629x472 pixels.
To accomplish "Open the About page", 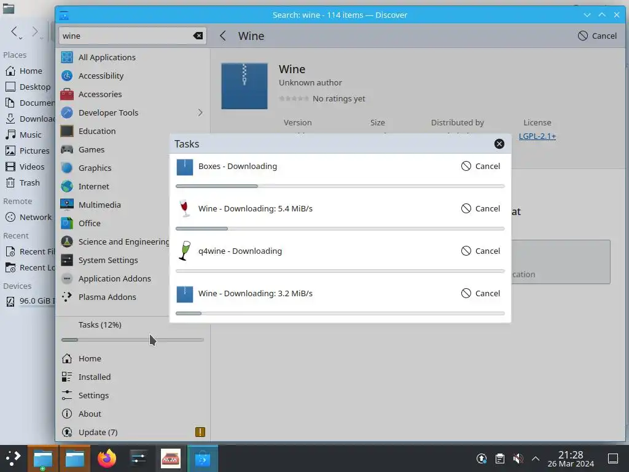I will [x=131, y=414].
